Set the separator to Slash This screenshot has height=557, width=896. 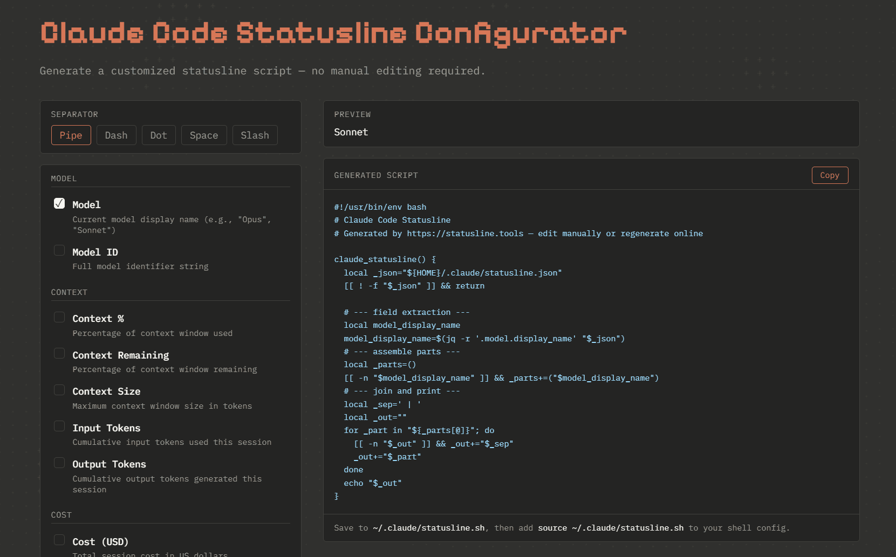[x=255, y=135]
